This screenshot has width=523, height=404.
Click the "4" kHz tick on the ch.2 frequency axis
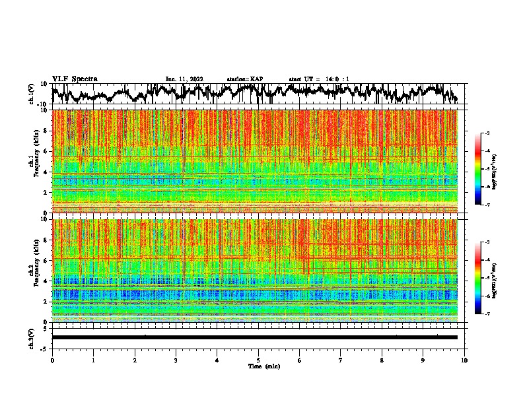pos(46,281)
